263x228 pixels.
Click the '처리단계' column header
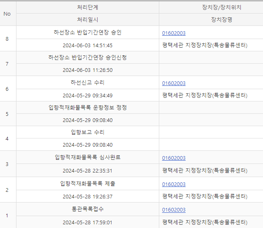pos(88,7)
